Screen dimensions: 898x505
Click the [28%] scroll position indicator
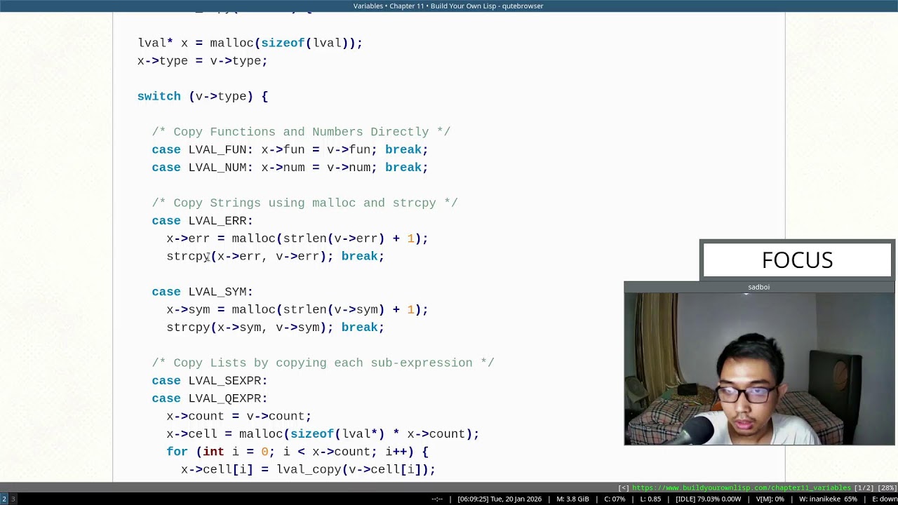(887, 488)
